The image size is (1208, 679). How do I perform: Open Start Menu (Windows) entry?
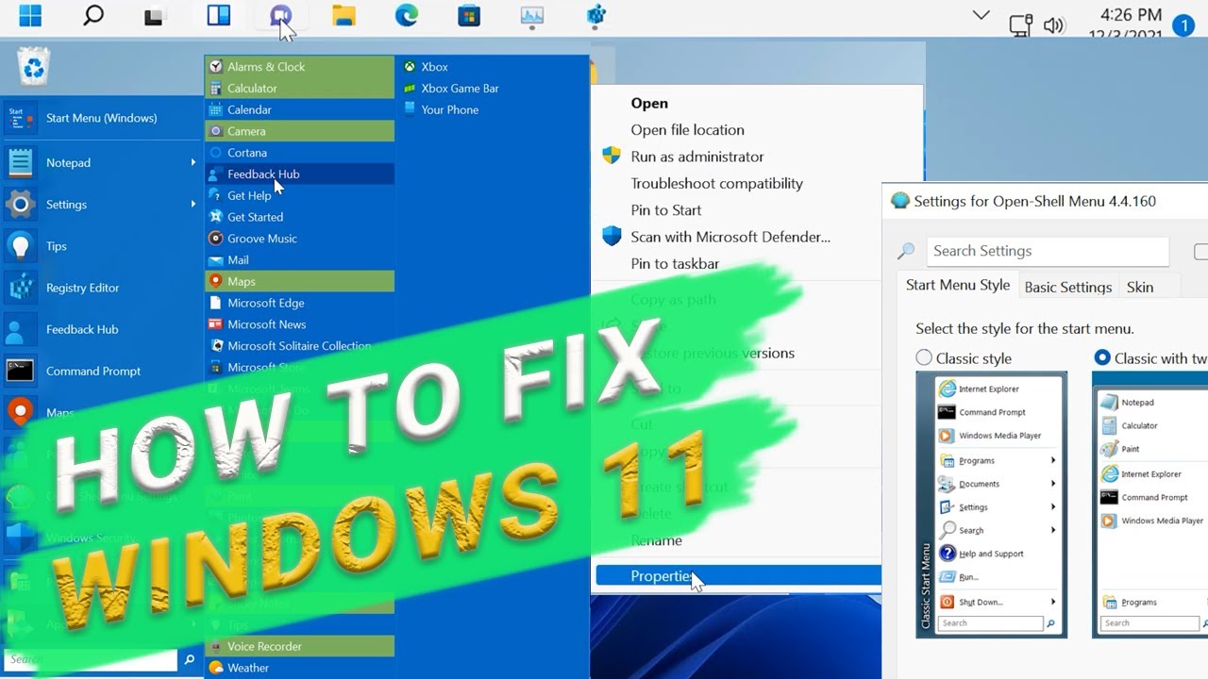[102, 118]
